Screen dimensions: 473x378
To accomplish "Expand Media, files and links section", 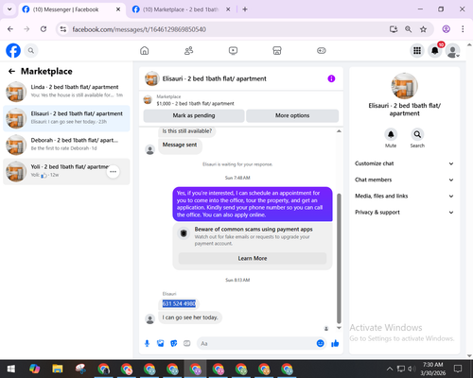I will 404,196.
